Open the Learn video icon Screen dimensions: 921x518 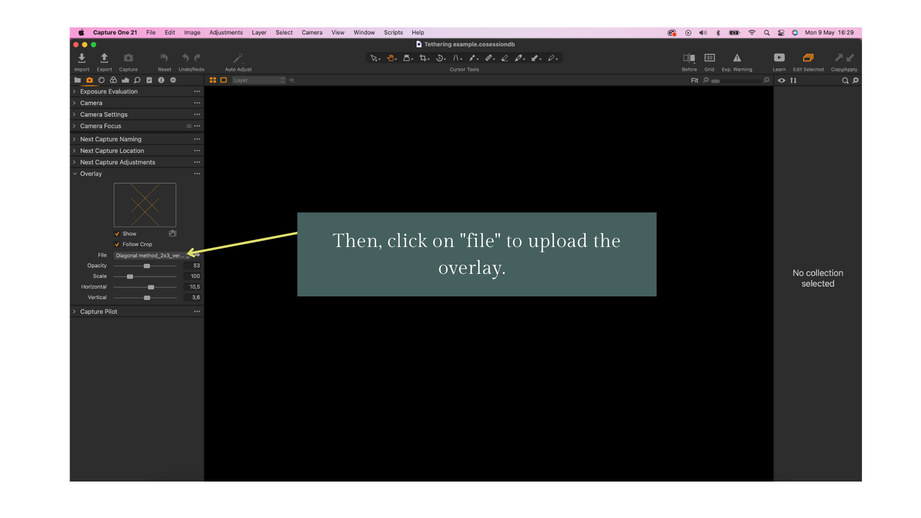[x=779, y=58]
